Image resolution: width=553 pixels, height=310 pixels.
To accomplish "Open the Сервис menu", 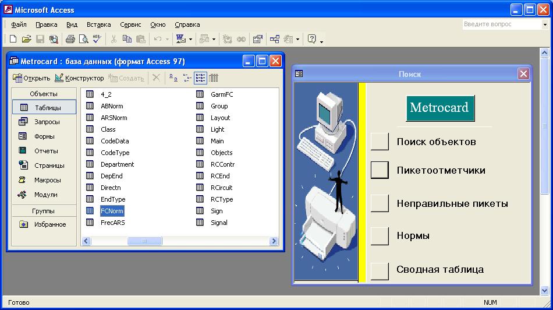I will coord(130,24).
